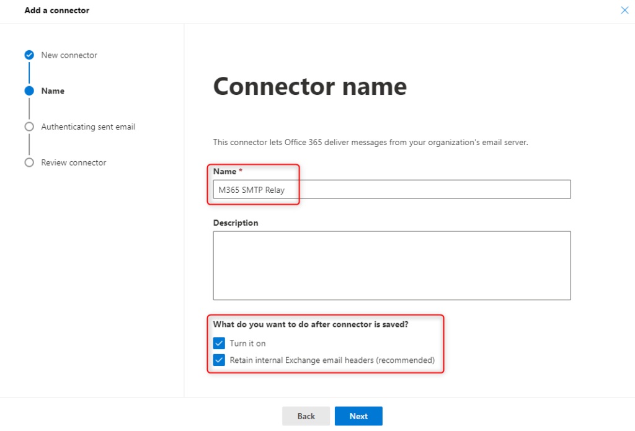Viewport: 635px width, 431px height.
Task: Uncheck Retain internal Exchange email headers
Action: [x=219, y=360]
